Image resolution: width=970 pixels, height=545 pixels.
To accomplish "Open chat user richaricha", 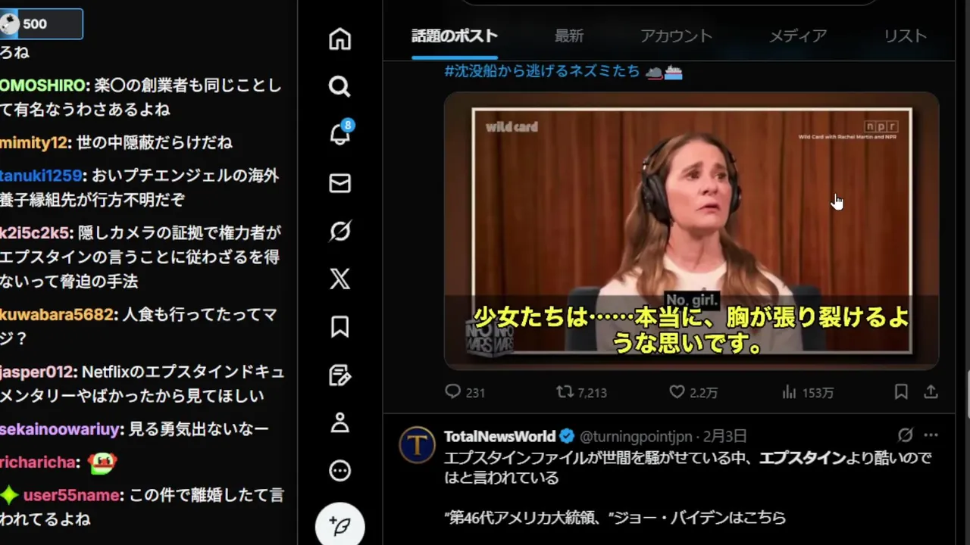I will tap(37, 462).
